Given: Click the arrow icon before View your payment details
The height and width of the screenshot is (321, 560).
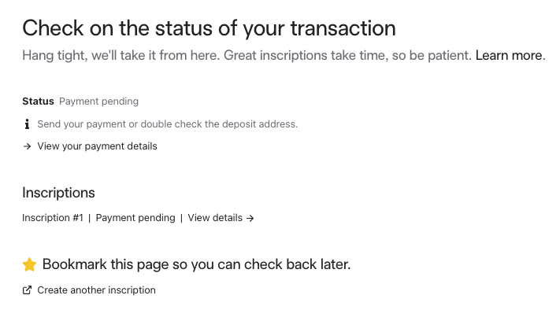Looking at the screenshot, I should point(27,146).
